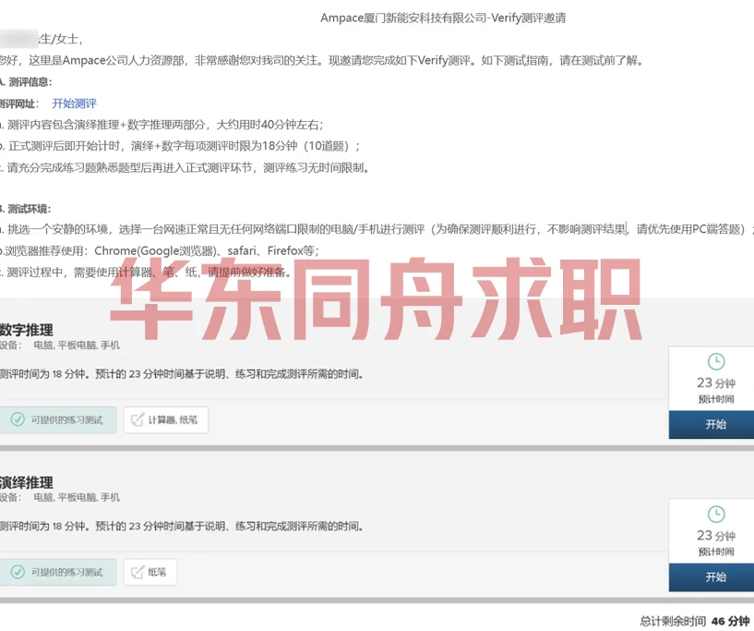This screenshot has width=754, height=631.
Task: Click the greeting line 这里是Ampace公司人力资源部
Action: point(322,61)
